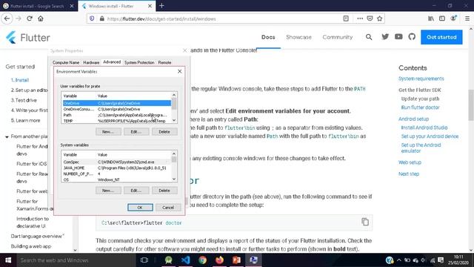Visit Flutter's Twitter via the bird icon

pos(385,36)
